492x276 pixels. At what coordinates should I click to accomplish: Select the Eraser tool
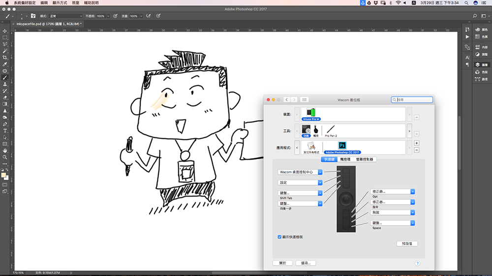pos(5,97)
